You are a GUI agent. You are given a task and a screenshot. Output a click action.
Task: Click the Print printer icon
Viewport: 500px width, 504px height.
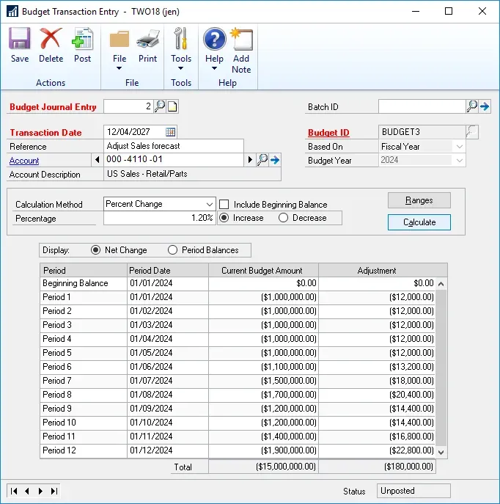(x=147, y=44)
